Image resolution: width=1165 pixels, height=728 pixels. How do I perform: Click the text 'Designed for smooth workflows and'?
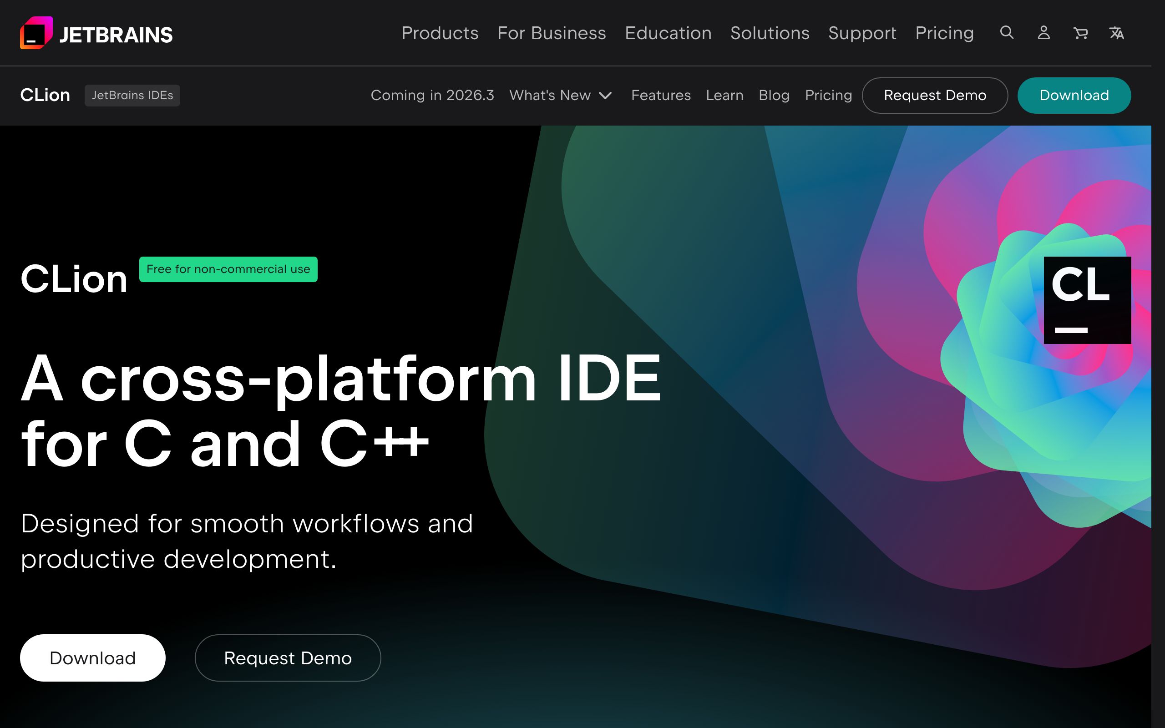click(x=247, y=524)
